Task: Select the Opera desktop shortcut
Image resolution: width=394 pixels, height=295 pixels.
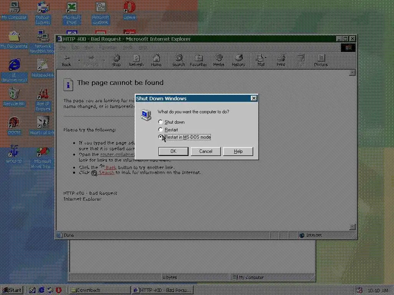Action: [x=129, y=11]
